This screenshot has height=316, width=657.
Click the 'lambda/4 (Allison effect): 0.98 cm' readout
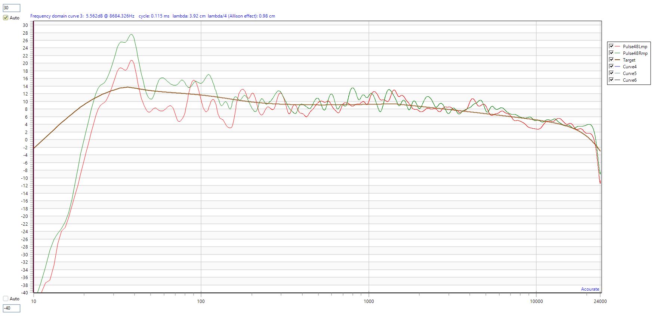pos(241,16)
